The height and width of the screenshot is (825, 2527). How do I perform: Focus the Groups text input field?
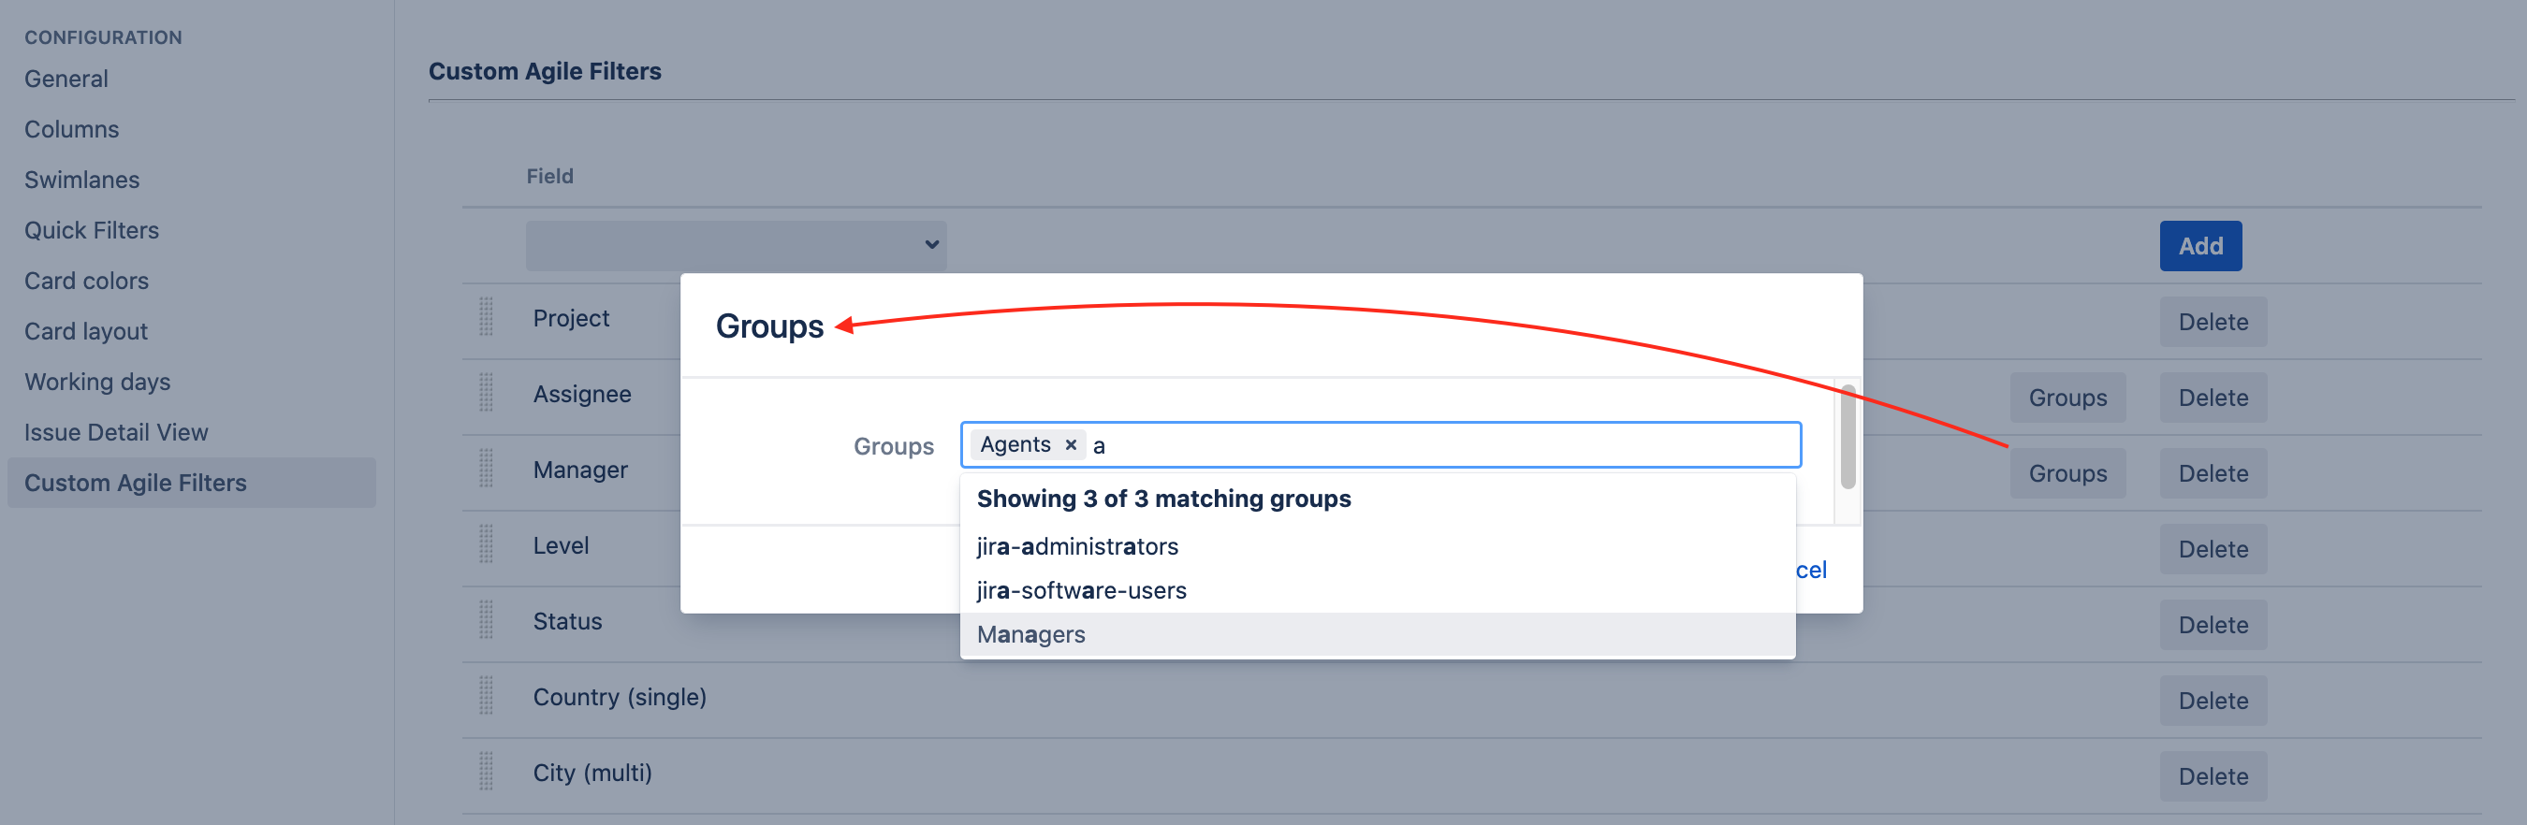tap(1442, 445)
